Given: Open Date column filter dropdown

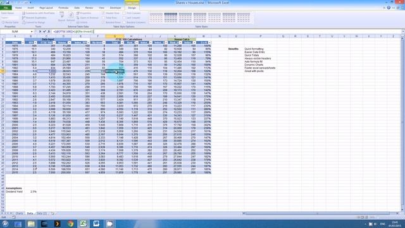Looking at the screenshot, I should pyautogui.click(x=23, y=42).
